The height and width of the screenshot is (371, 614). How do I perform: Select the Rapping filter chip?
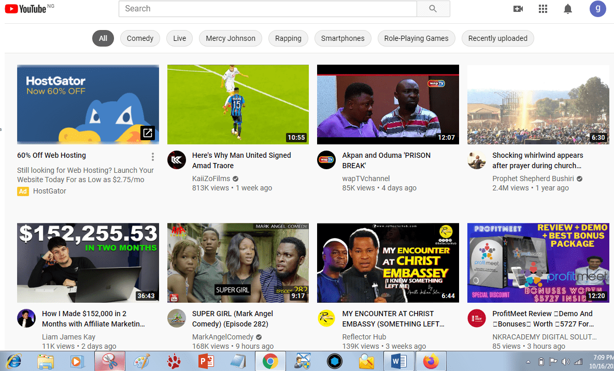[x=288, y=38]
